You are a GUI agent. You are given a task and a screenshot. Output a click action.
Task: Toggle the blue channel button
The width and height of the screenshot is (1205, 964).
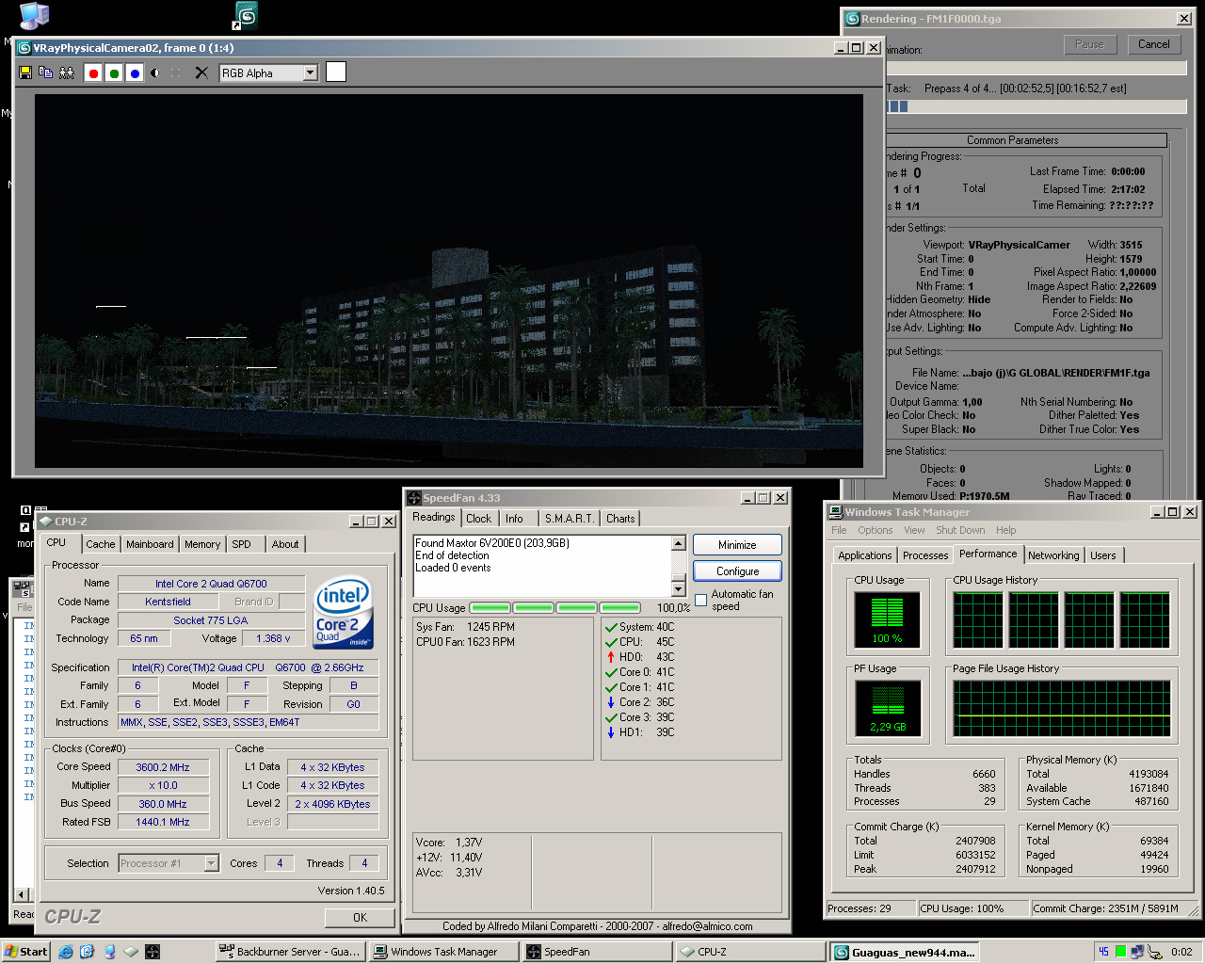[x=135, y=73]
